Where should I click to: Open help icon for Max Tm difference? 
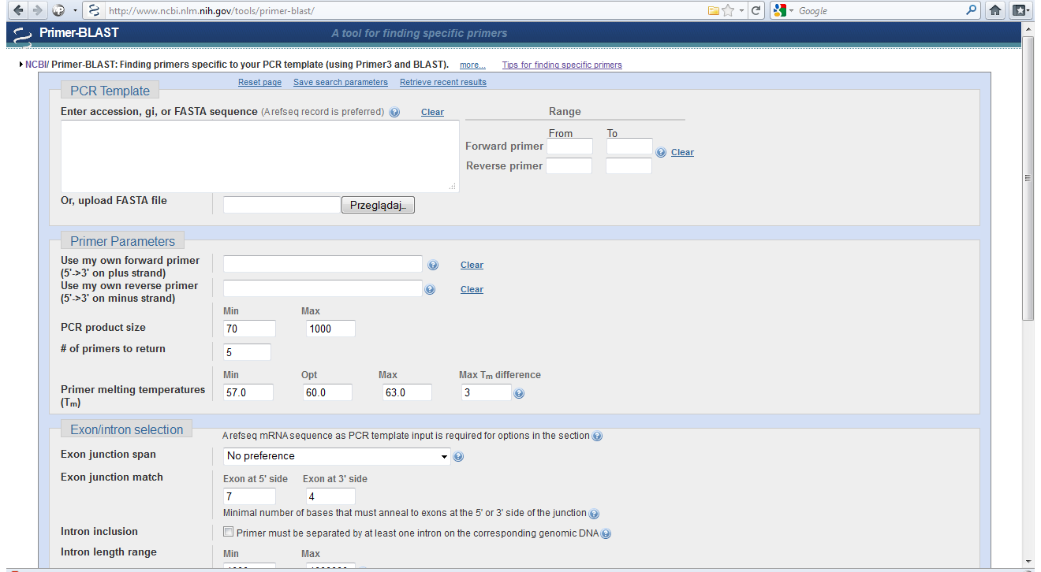519,393
